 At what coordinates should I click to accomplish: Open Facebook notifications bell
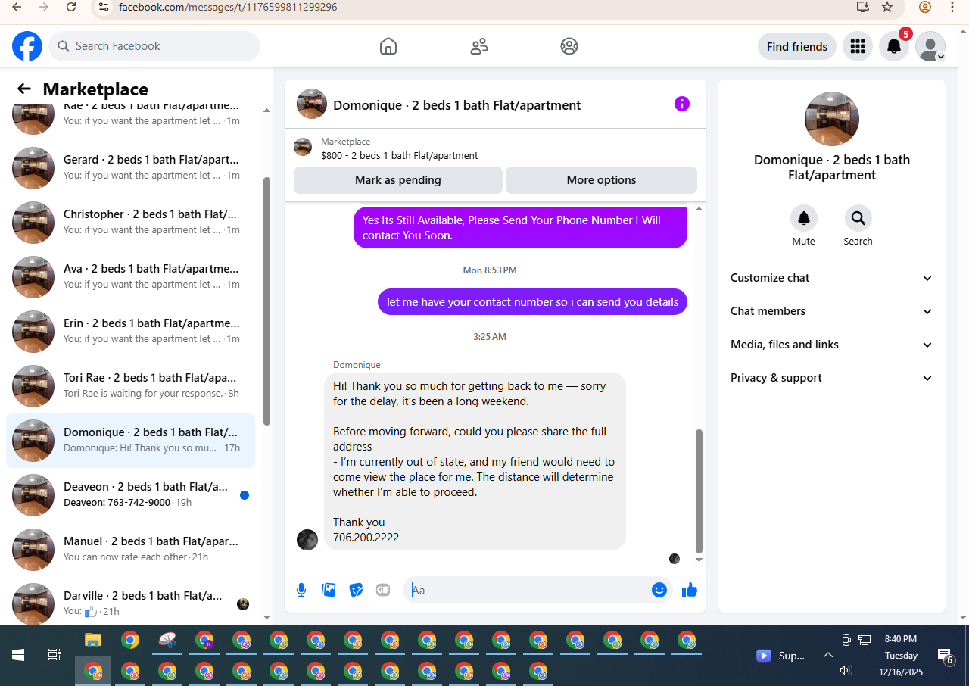(894, 46)
